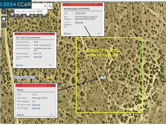166x125 pixels.
Task: Open the ellipsis menu in LUP popup
Action: coord(51,65)
